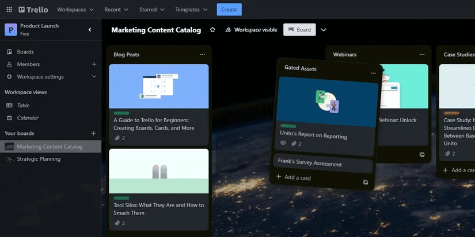This screenshot has height=237, width=475.
Task: Open Blog Posts list options menu
Action: coord(202,55)
